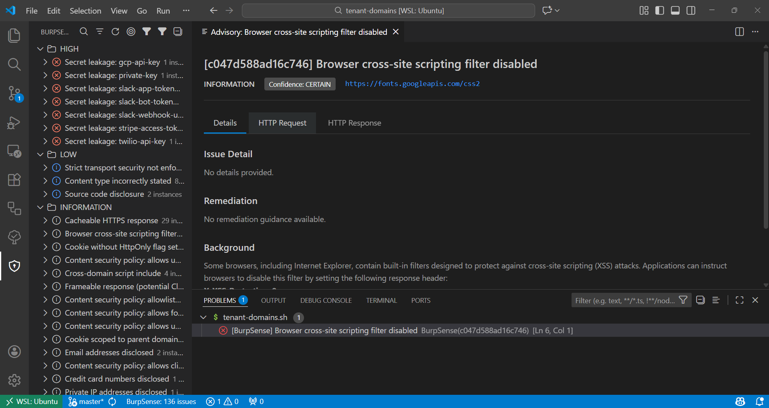769x408 pixels.
Task: Open the BurpSense shield view
Action: 14,266
